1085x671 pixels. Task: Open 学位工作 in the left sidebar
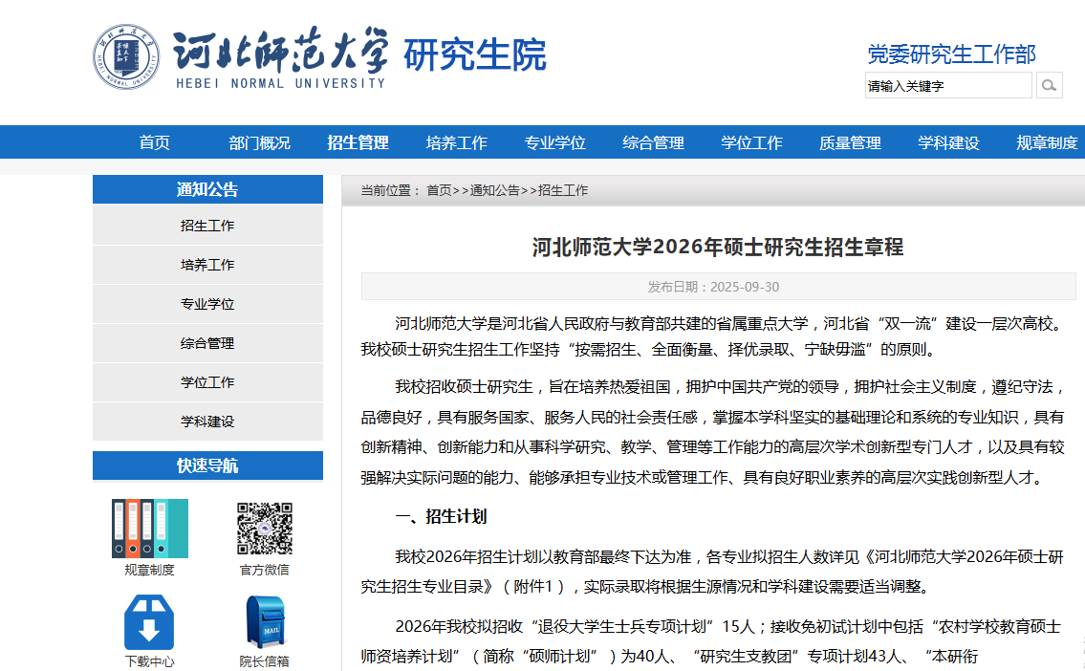click(x=207, y=382)
